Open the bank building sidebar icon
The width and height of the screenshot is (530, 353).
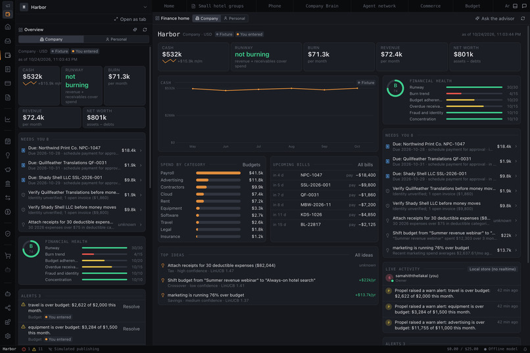(x=7, y=184)
